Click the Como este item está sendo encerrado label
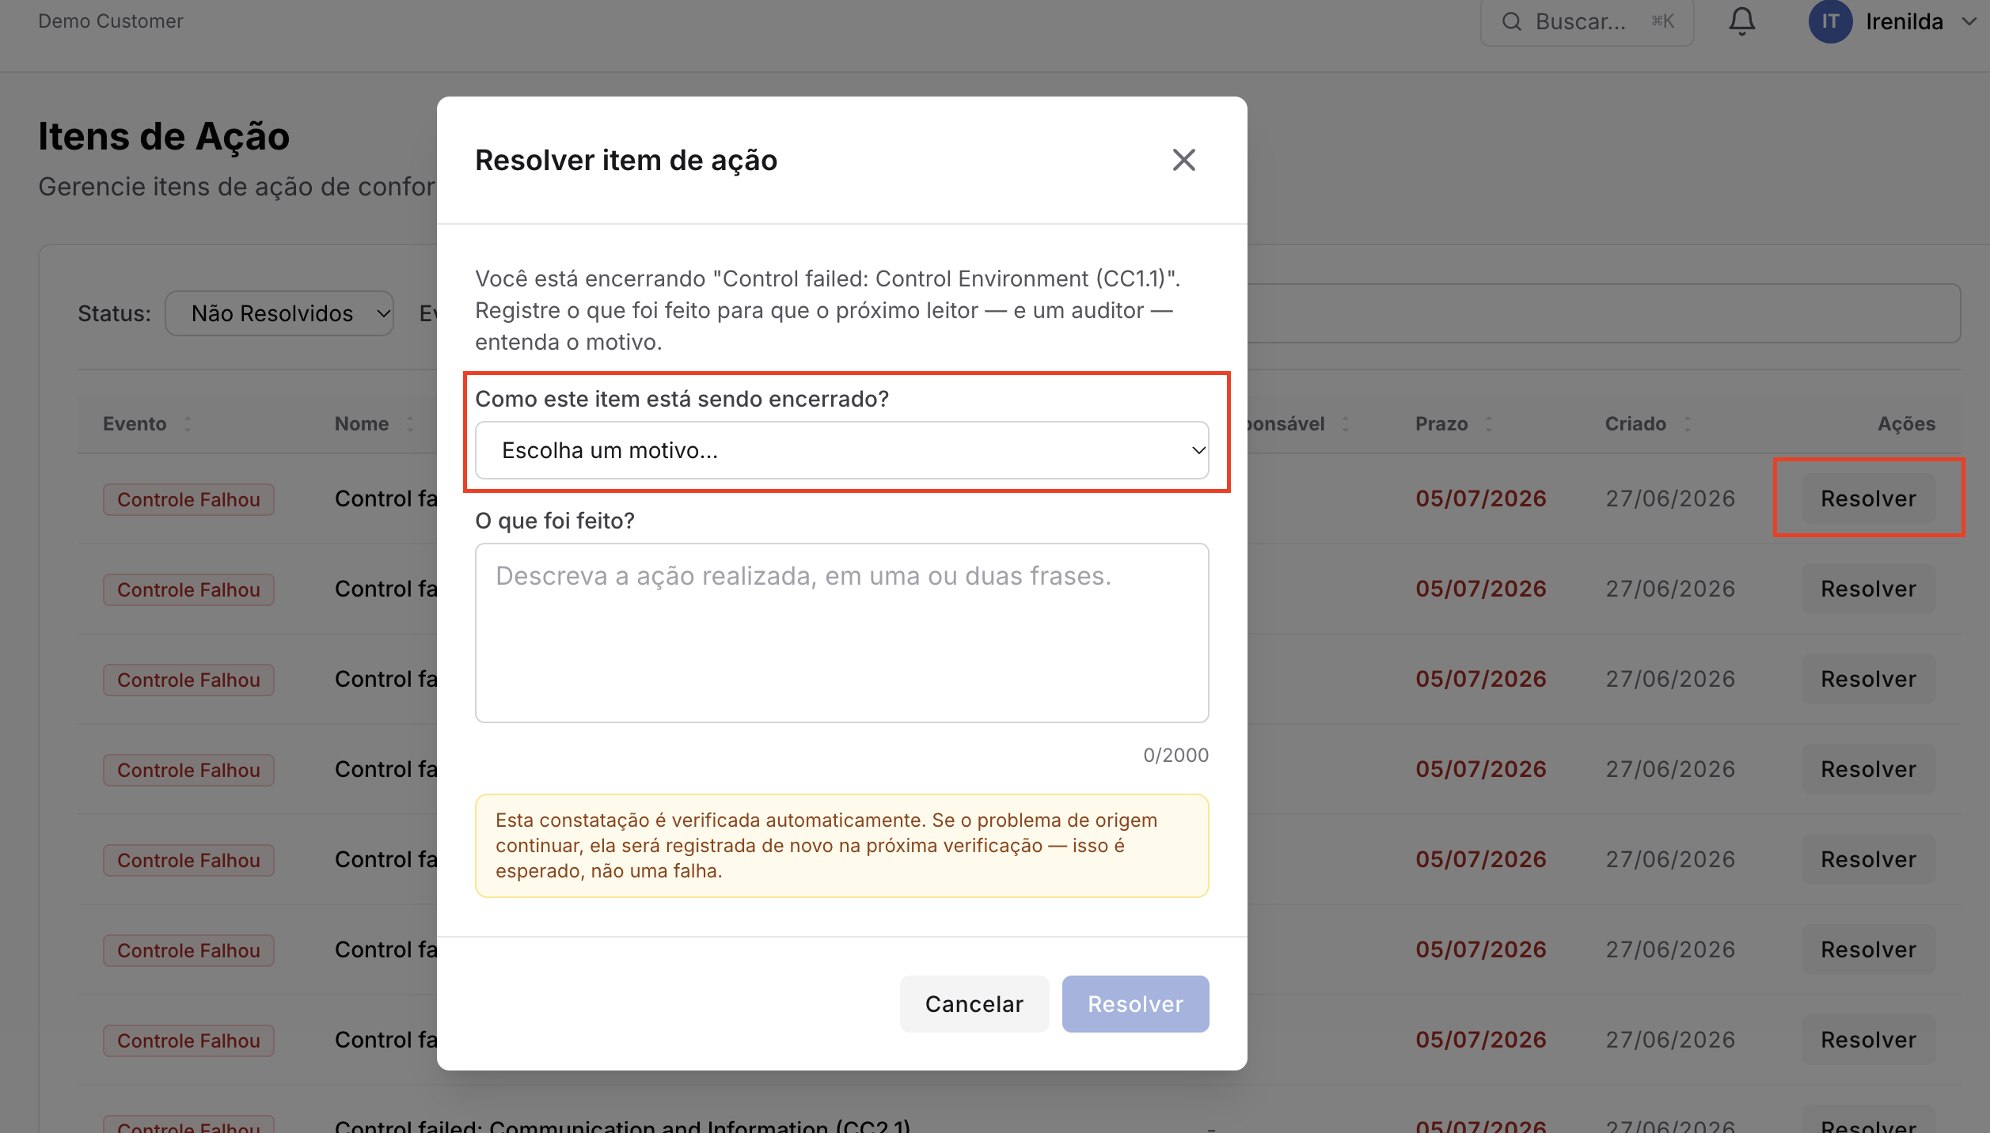 [682, 399]
